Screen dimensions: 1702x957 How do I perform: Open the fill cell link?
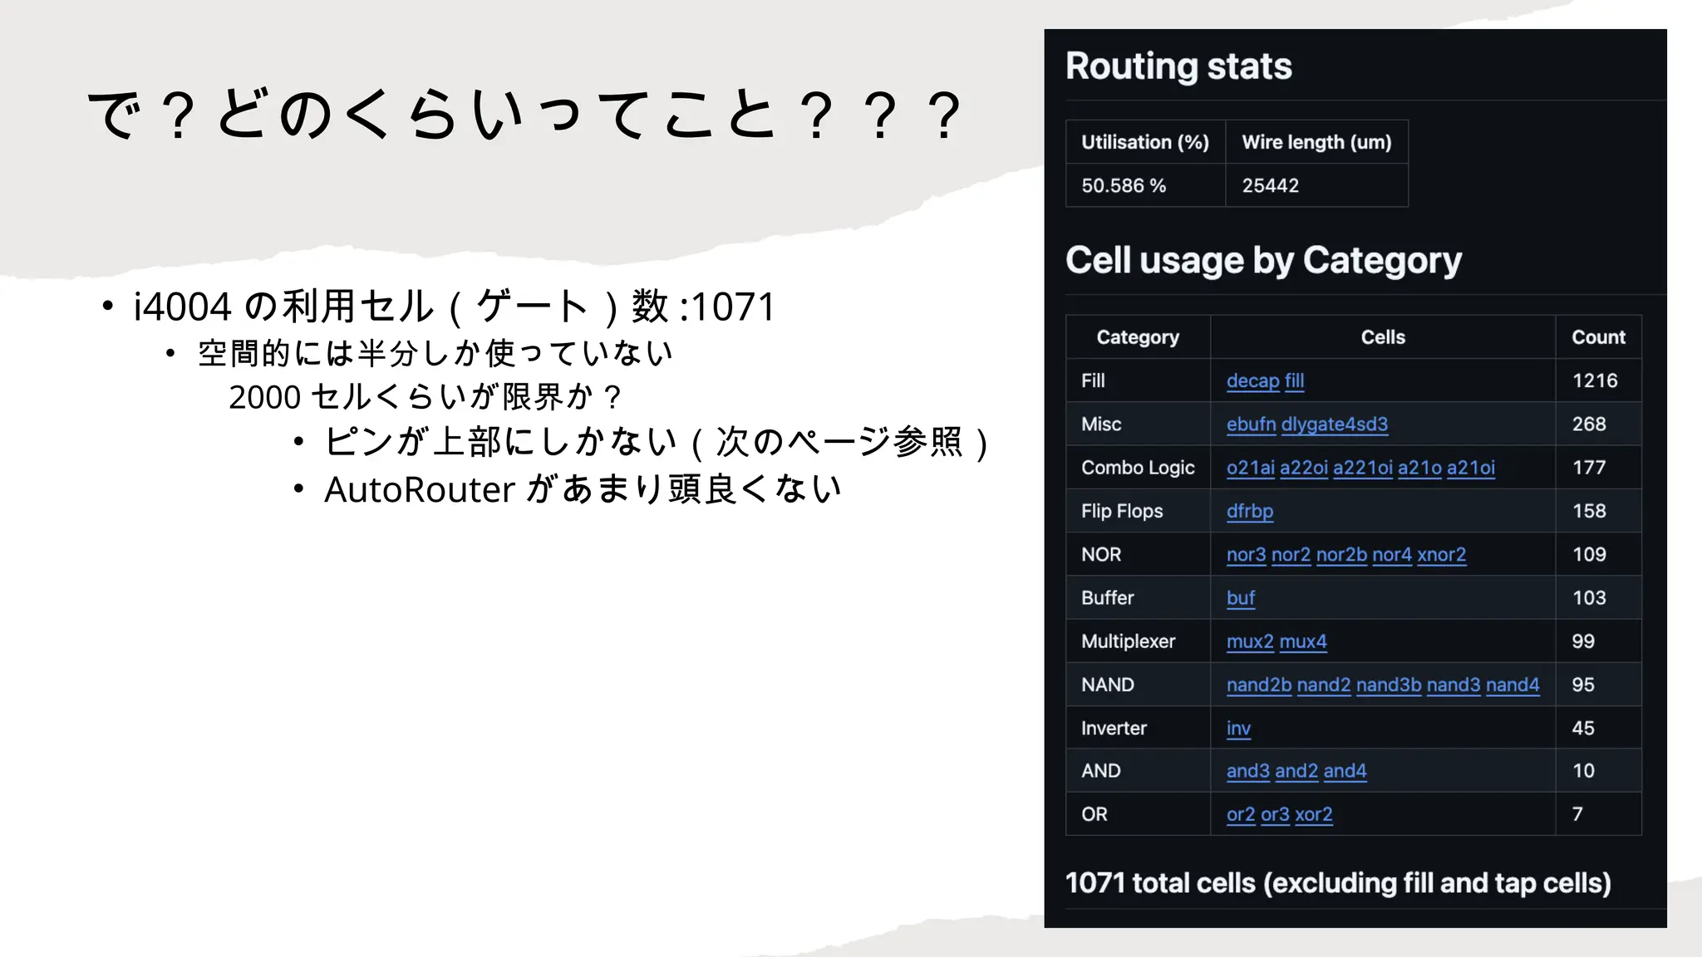(1295, 380)
